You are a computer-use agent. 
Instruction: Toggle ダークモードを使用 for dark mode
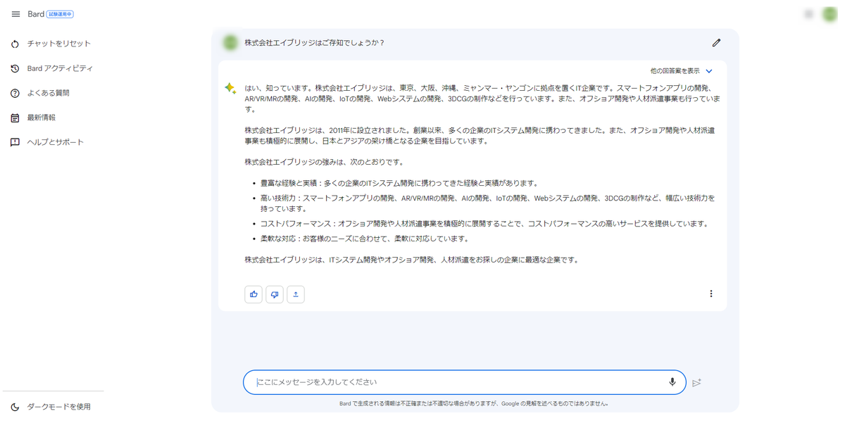[53, 406]
